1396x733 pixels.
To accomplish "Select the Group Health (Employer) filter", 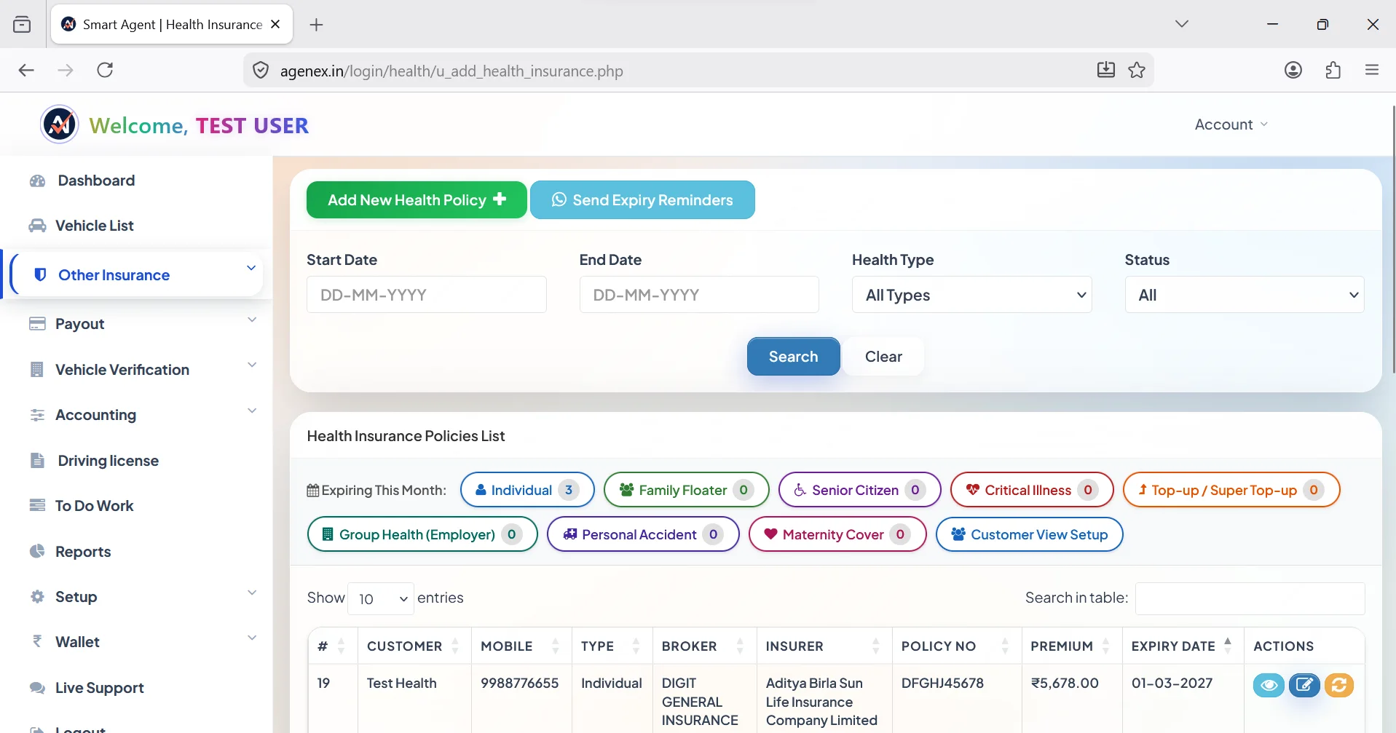I will pos(422,534).
